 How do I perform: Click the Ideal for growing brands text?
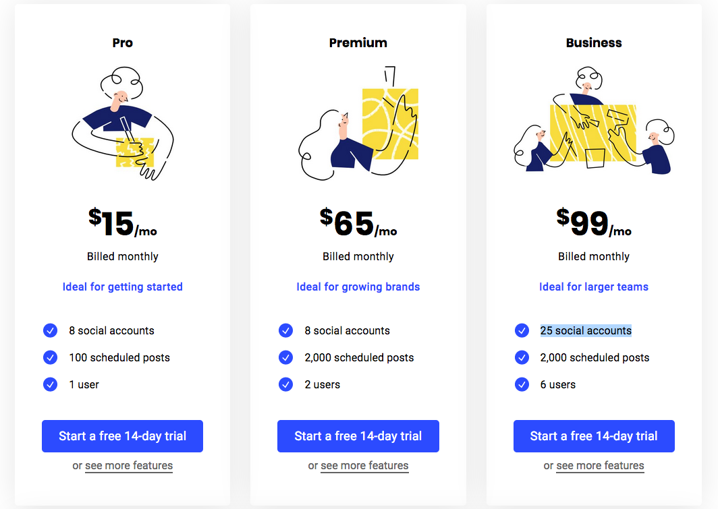click(x=358, y=287)
